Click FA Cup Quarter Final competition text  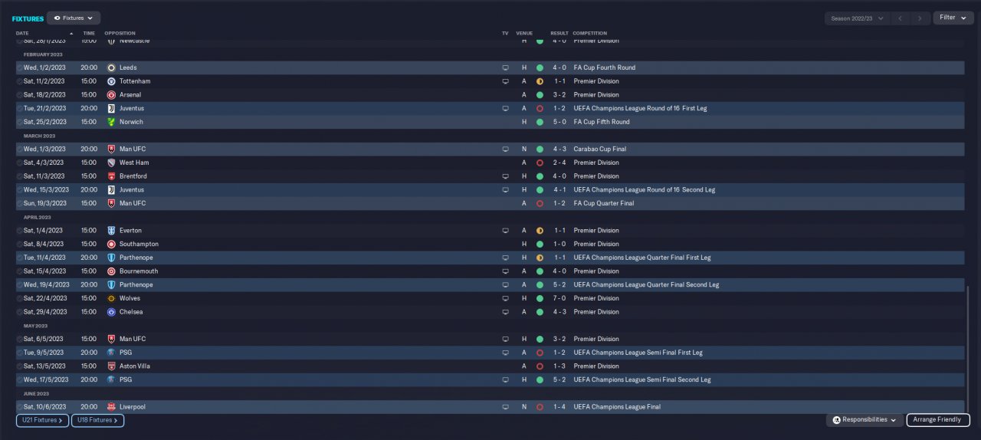604,203
